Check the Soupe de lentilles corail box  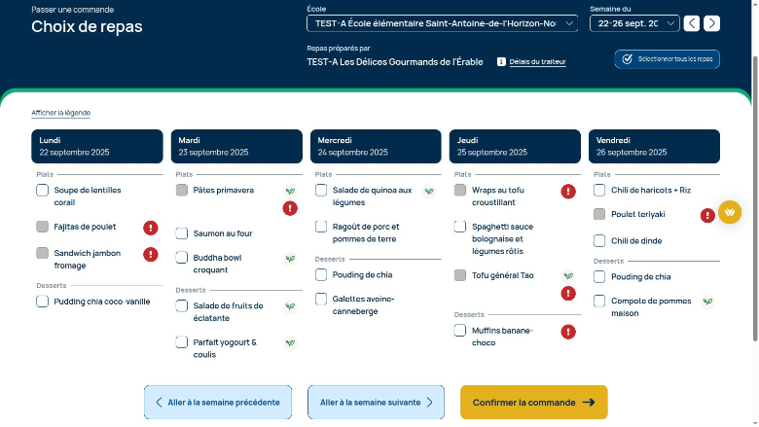(x=43, y=191)
